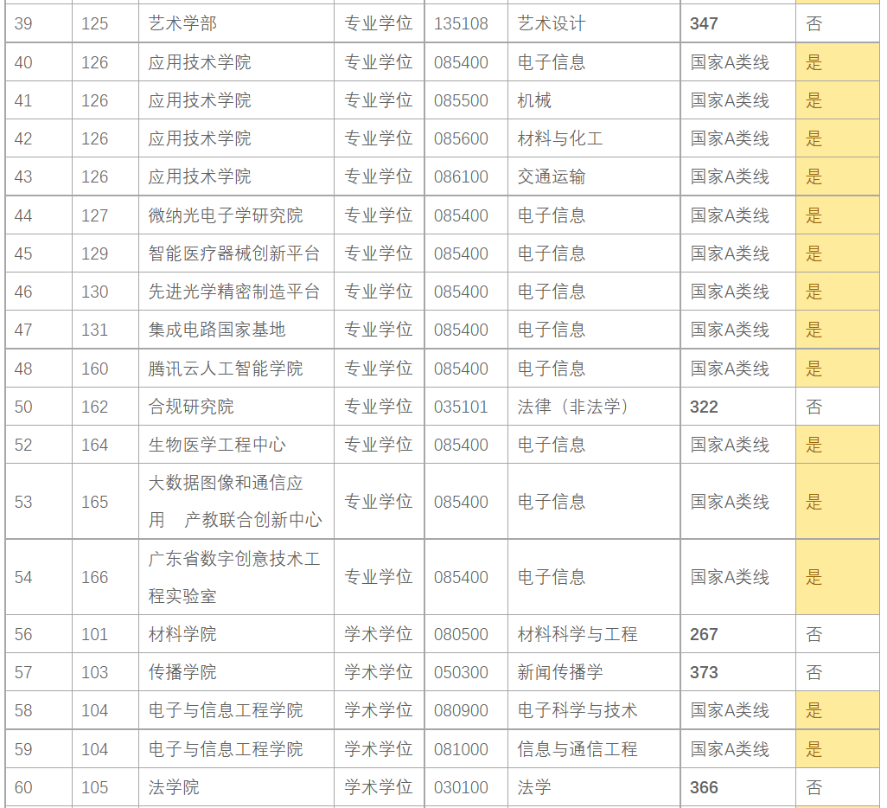Click the 广东省数字创意技术工程实验室 cell
The height and width of the screenshot is (808, 887).
[234, 577]
